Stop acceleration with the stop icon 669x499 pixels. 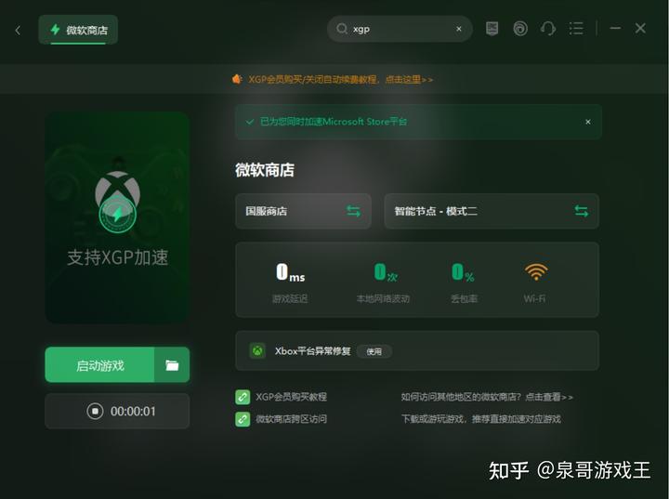(x=95, y=411)
